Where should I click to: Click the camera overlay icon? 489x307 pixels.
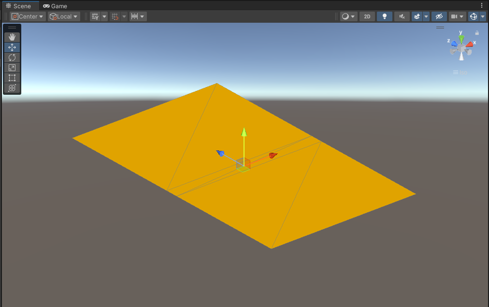point(454,16)
